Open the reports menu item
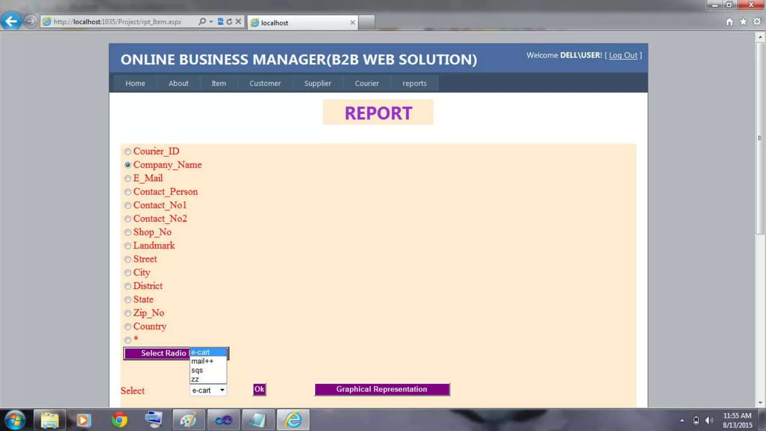The image size is (766, 431). [x=414, y=83]
